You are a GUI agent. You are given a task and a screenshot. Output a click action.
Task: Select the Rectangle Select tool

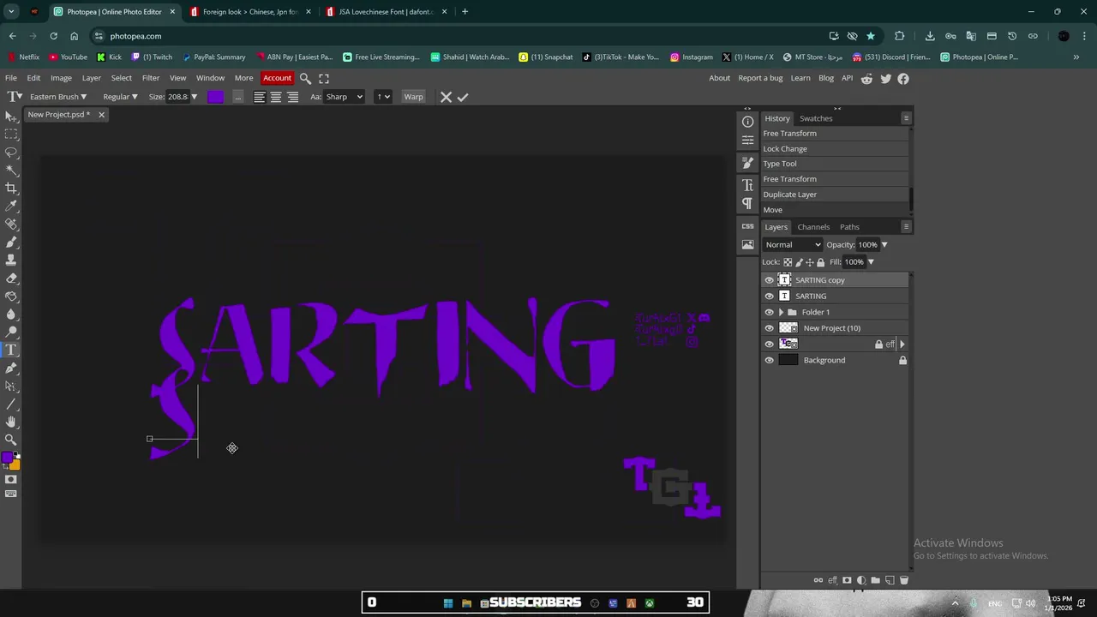click(11, 135)
